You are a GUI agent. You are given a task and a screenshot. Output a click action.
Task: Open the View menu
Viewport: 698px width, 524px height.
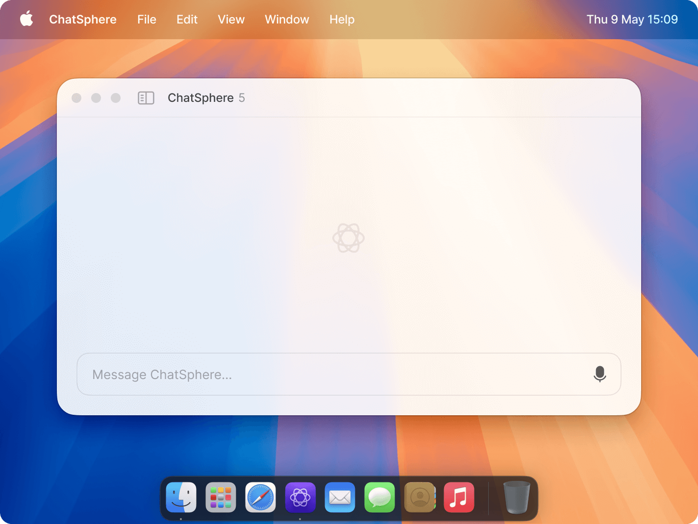click(x=231, y=20)
